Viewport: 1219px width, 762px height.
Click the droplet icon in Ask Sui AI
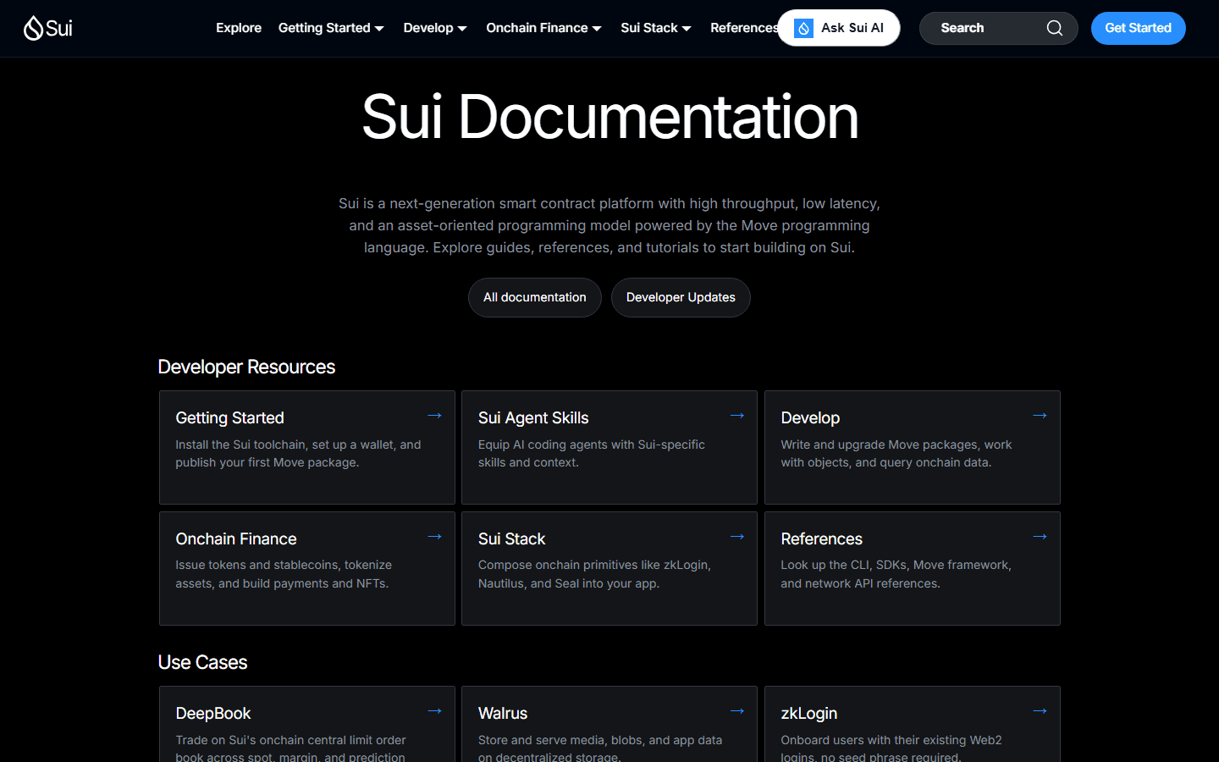tap(803, 28)
